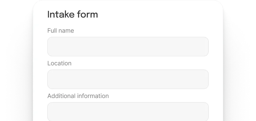Place cursor in the field under "Full name"
256x121 pixels.
pos(128,47)
